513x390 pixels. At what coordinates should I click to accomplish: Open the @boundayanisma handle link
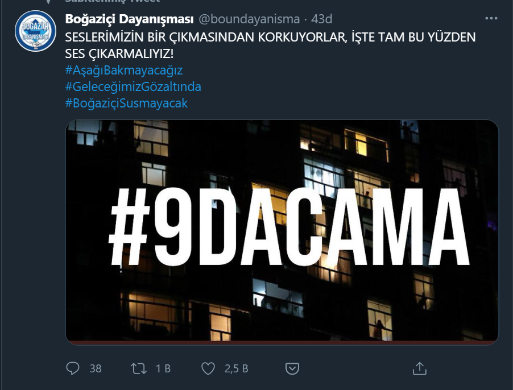pos(249,19)
